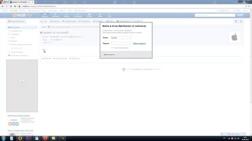This screenshot has width=252, height=141.
Task: Click the open-in-new-window icon
Action: [241, 21]
